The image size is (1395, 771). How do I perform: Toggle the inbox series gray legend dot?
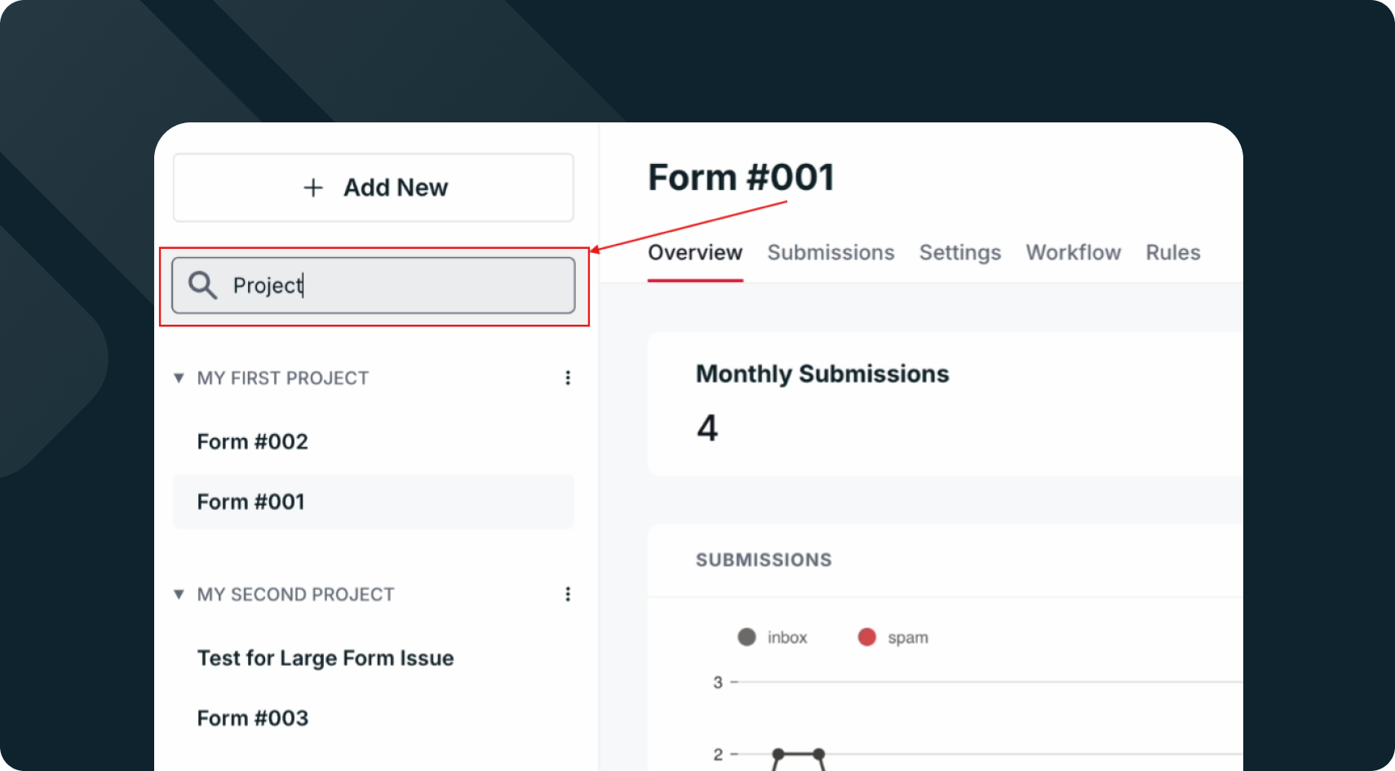point(746,637)
